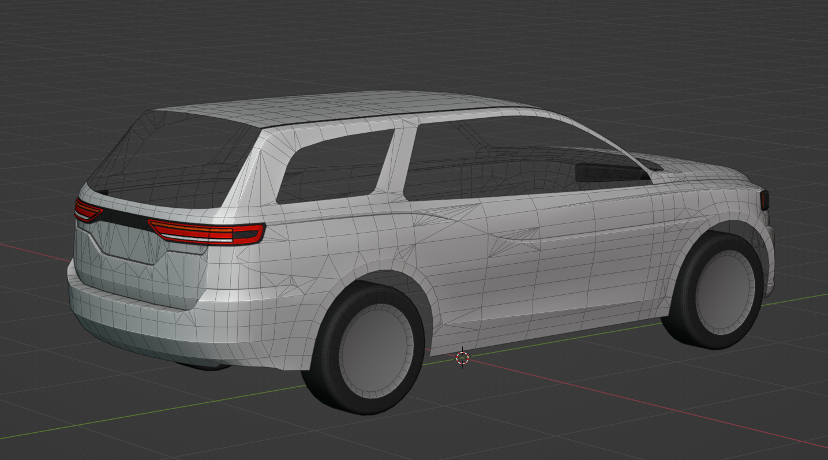The width and height of the screenshot is (828, 460).
Task: Click the right red taillight
Action: click(x=207, y=231)
